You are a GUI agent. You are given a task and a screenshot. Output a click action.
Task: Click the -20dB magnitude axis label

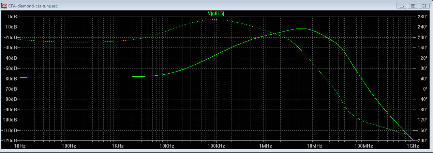pyautogui.click(x=10, y=37)
